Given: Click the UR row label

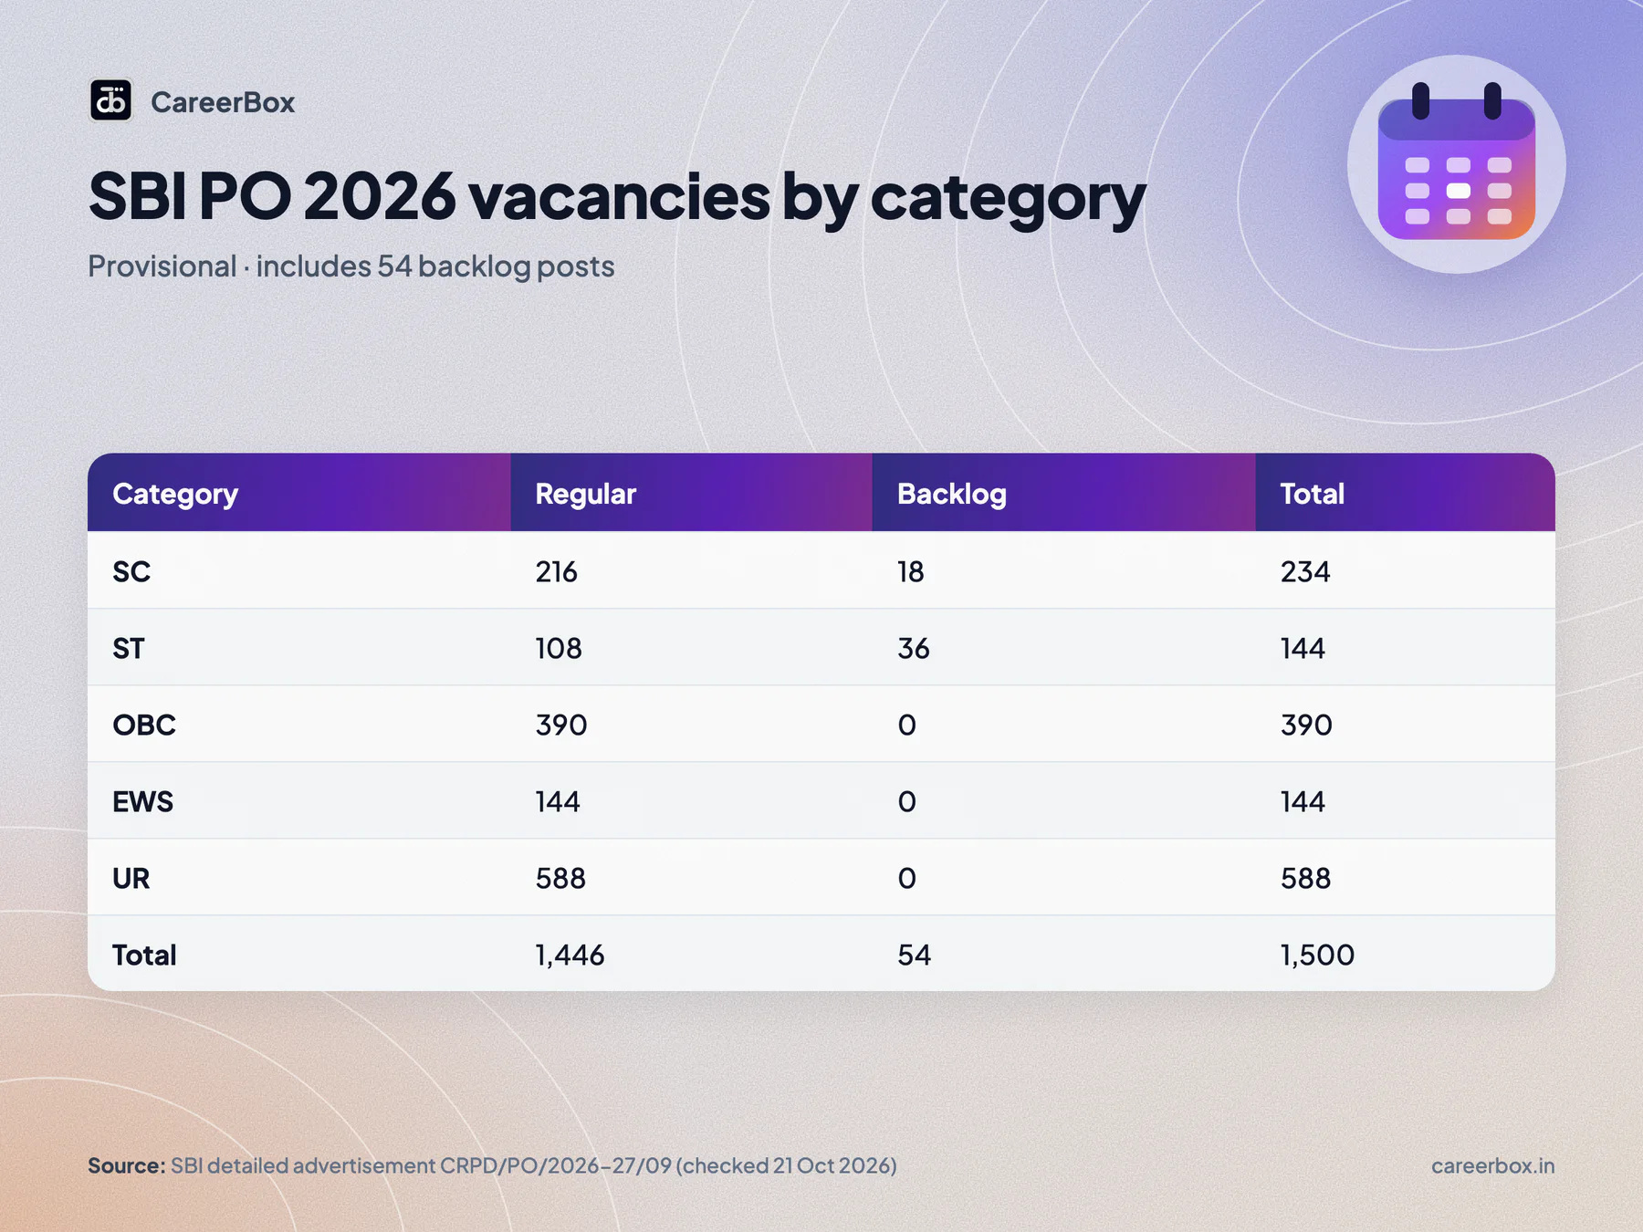Looking at the screenshot, I should point(131,878).
